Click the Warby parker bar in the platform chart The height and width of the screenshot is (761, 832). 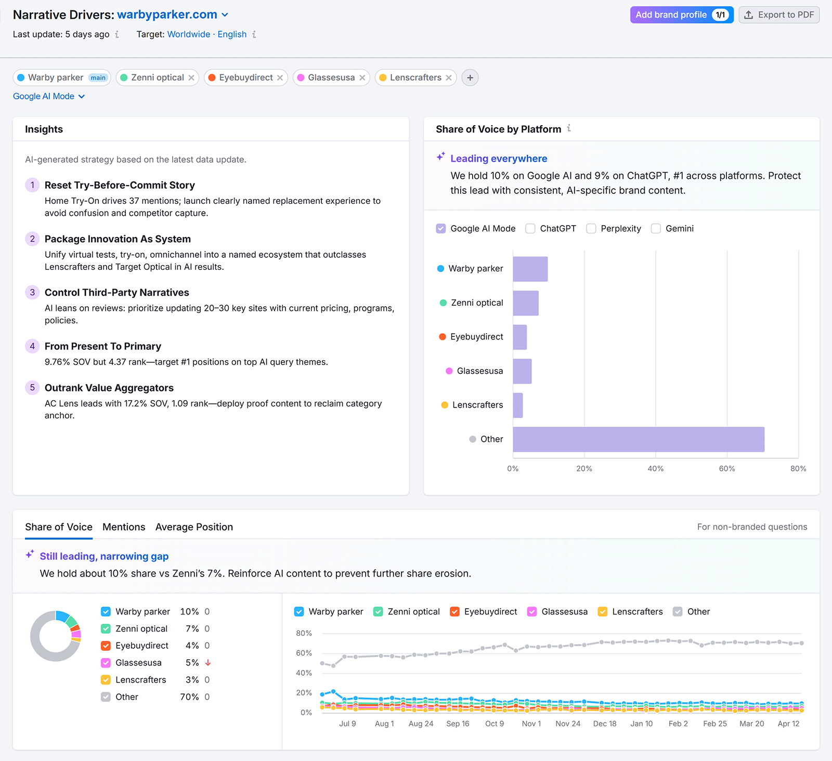(530, 269)
